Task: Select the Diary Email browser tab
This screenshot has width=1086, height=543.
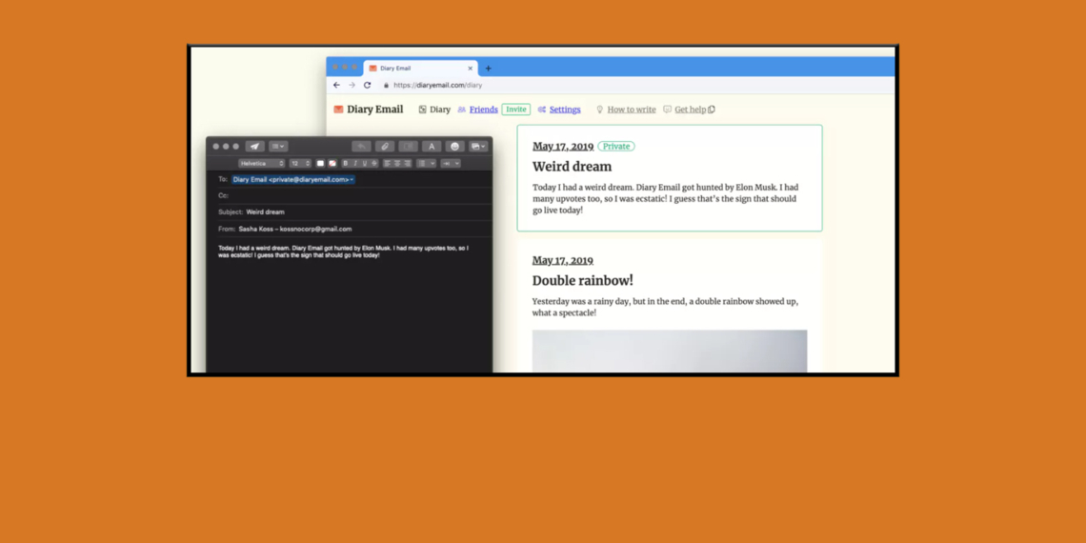Action: [x=415, y=69]
